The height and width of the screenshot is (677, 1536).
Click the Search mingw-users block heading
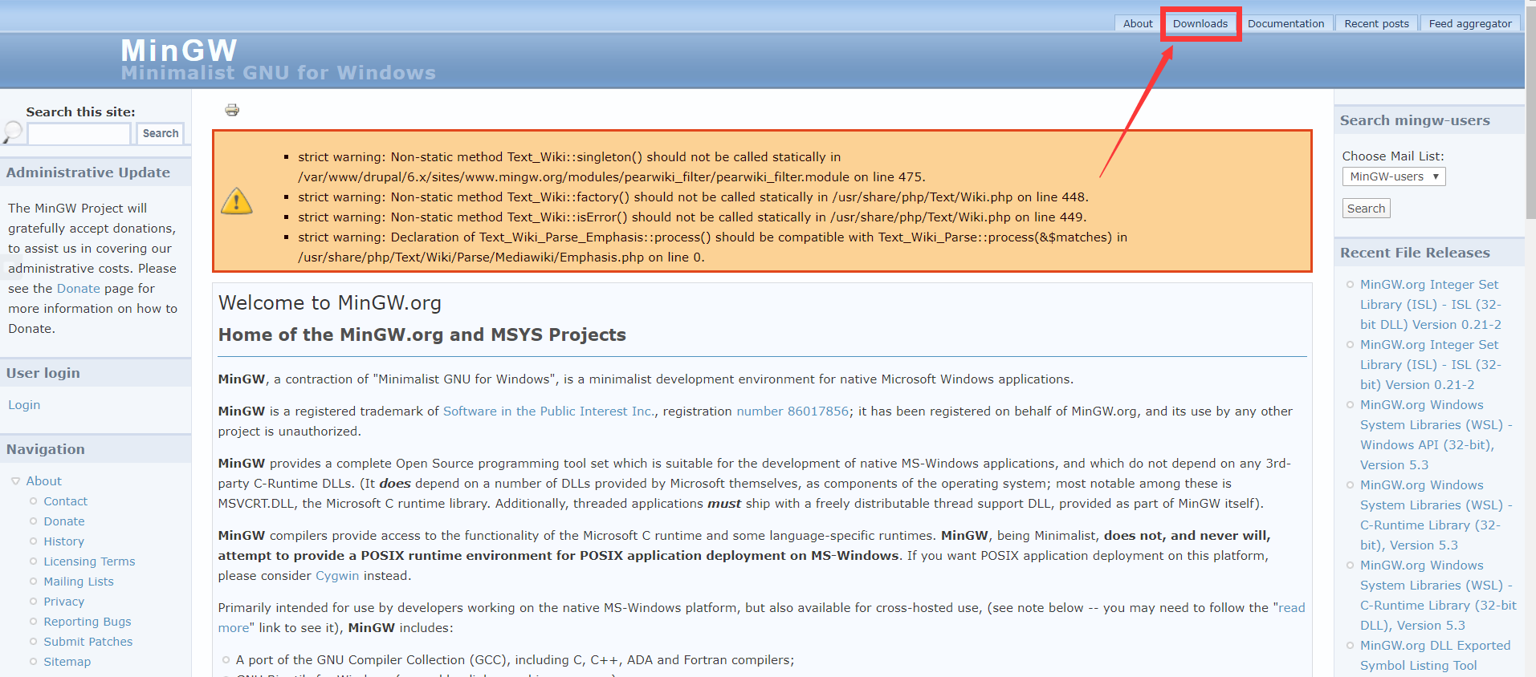pos(1415,120)
